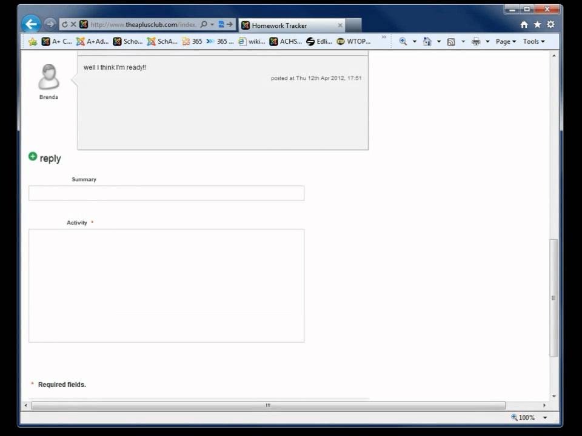Click the horizontal scrollbar left arrow
Viewport: 582px width, 436px height.
25,406
